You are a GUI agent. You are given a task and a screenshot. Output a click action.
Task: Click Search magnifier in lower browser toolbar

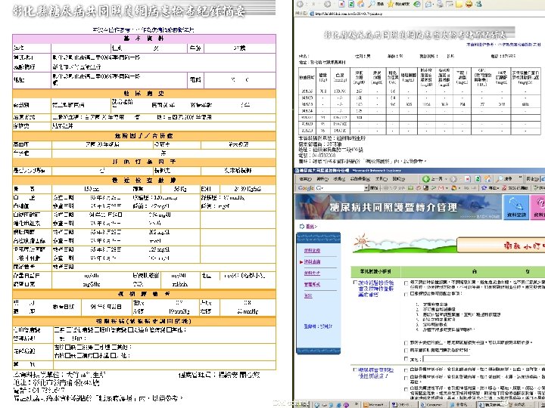coord(499,179)
